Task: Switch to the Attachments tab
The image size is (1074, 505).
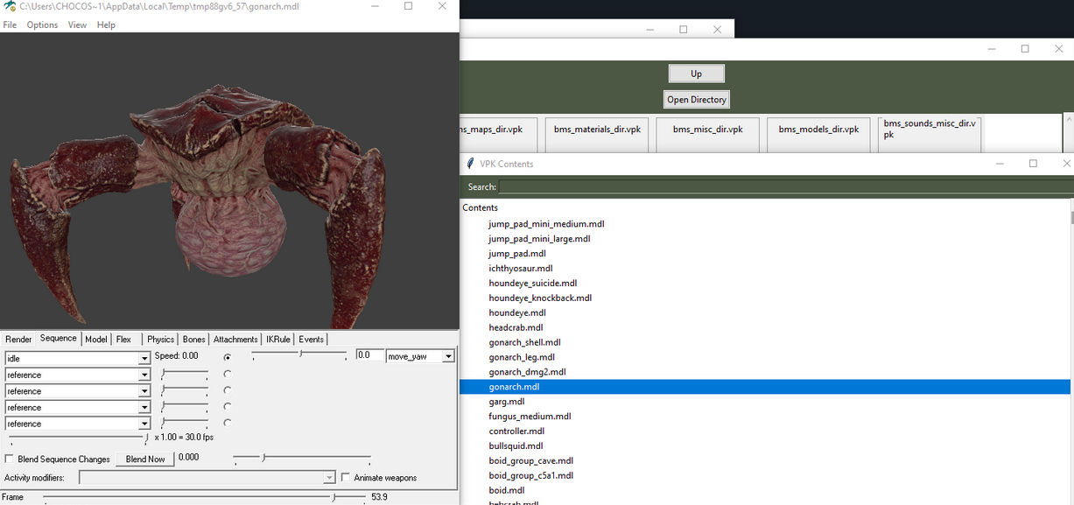Action: click(235, 340)
